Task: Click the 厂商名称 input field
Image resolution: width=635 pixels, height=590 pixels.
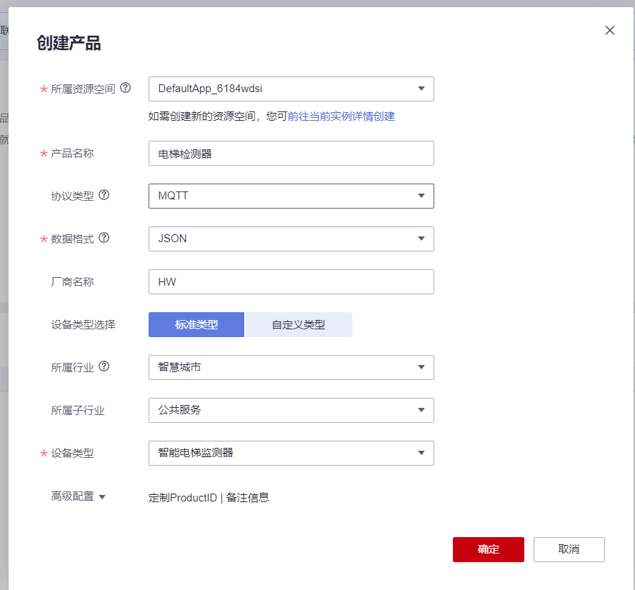Action: (291, 281)
